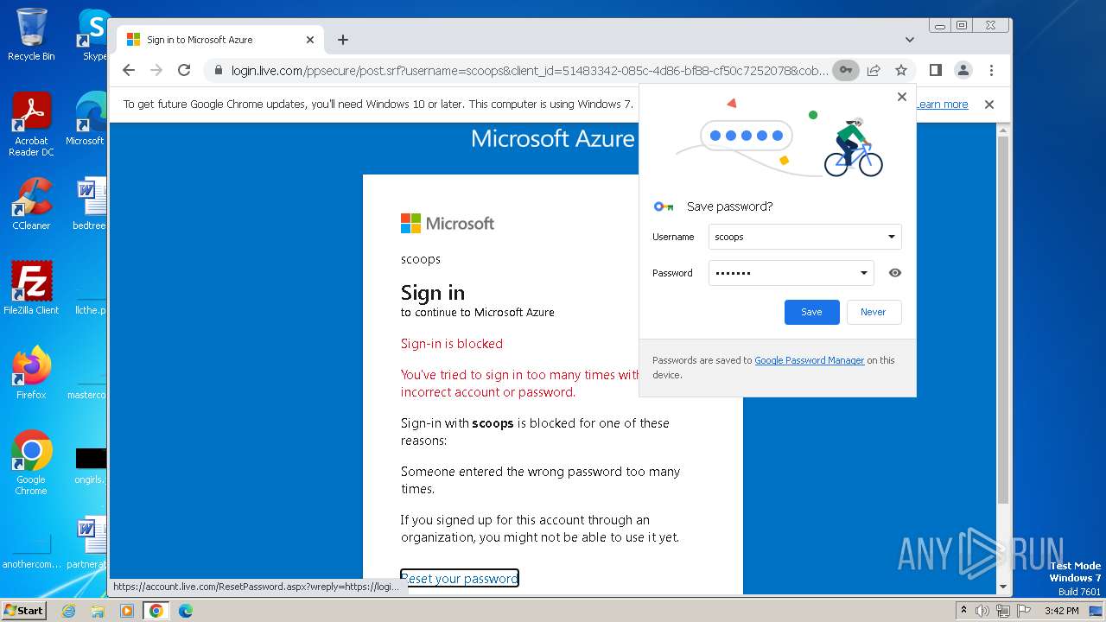
Task: Click the Windows Start button
Action: coord(23,610)
